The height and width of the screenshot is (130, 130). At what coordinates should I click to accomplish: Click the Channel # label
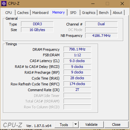74,24
